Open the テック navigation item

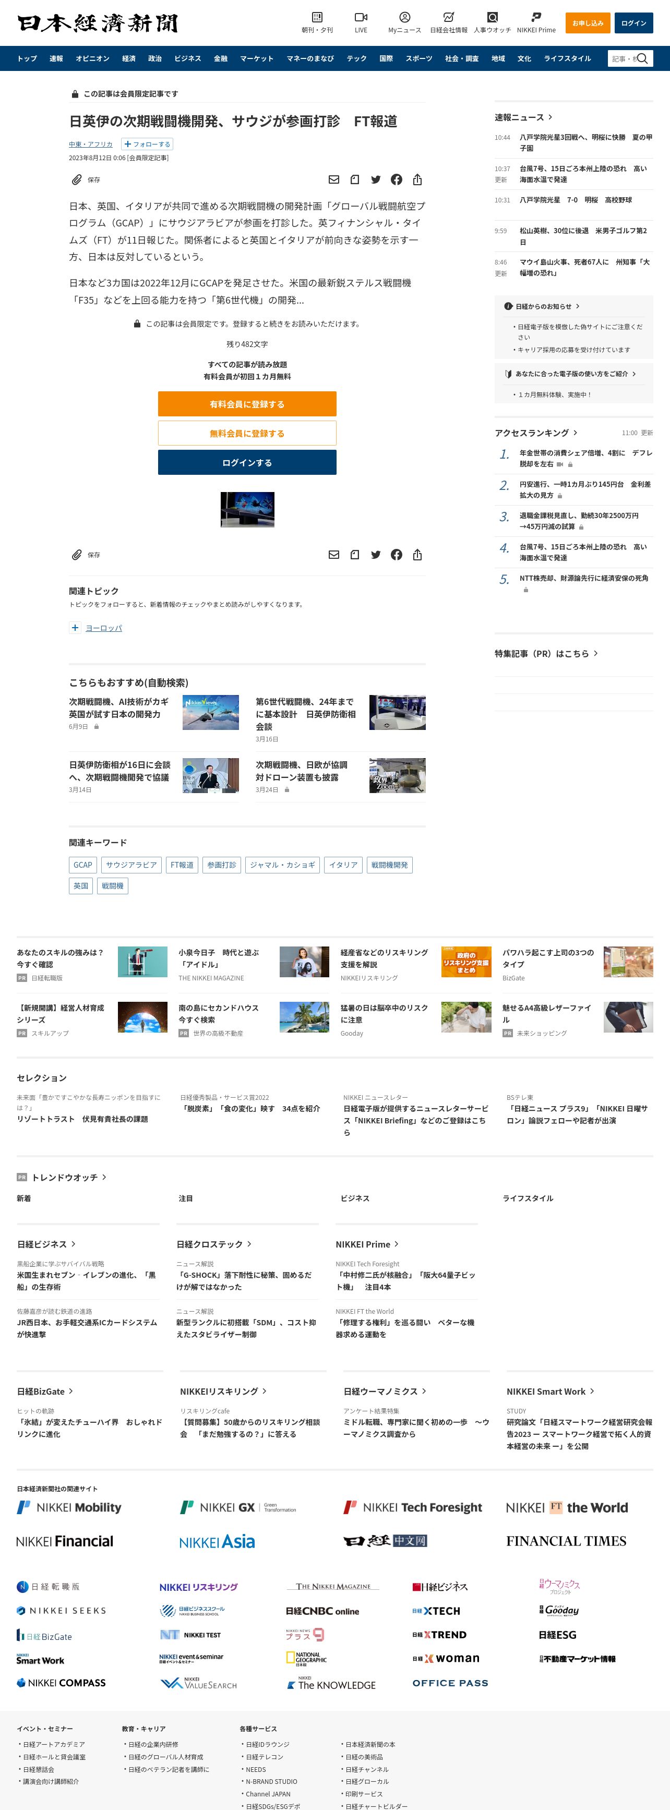tap(356, 58)
